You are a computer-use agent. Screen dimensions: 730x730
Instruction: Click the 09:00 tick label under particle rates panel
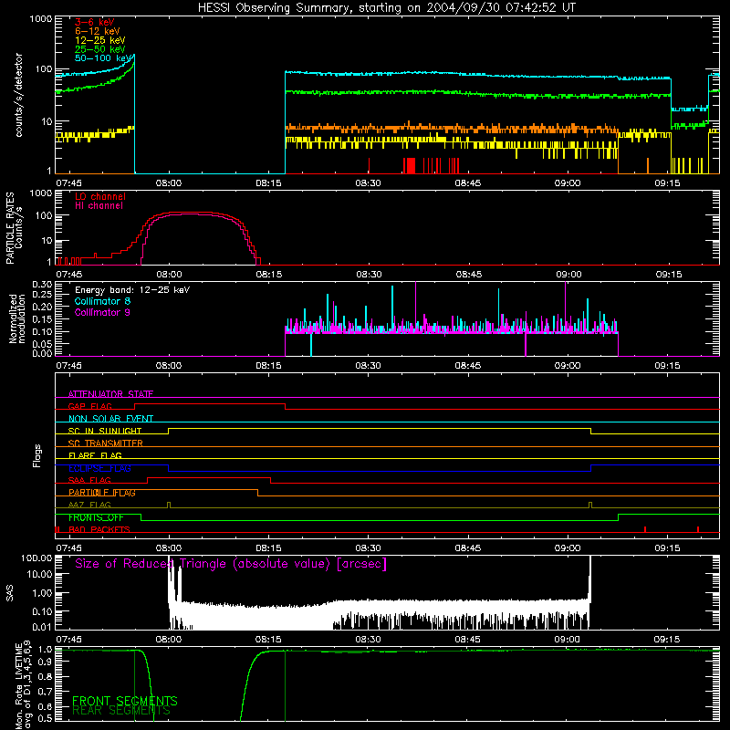coord(568,275)
